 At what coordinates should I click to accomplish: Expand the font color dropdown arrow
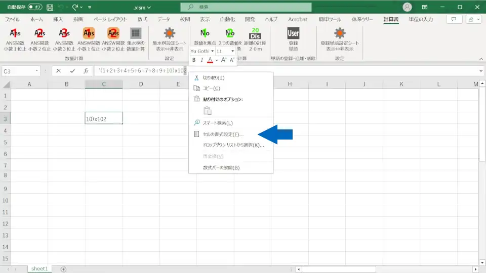point(217,60)
